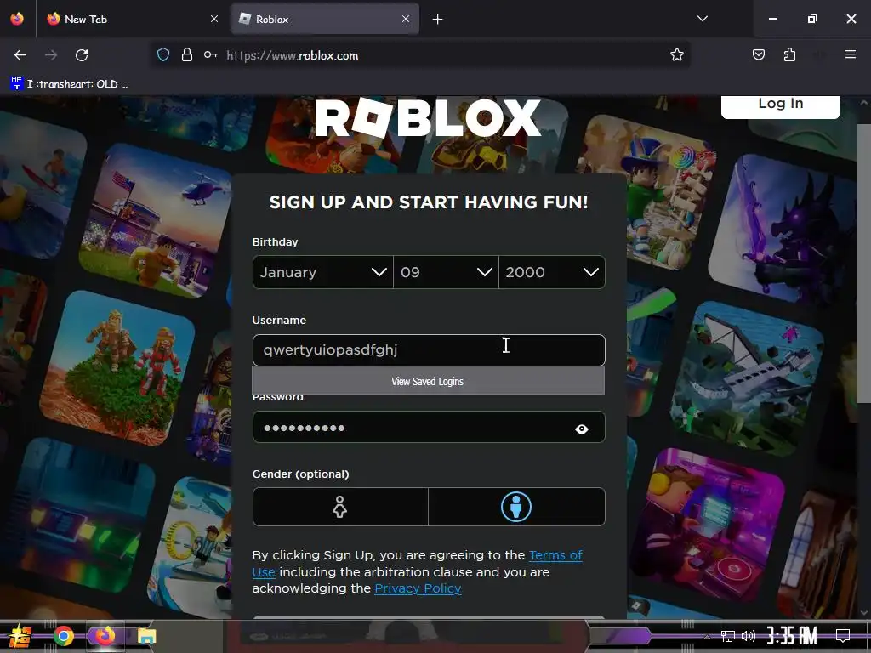This screenshot has height=653, width=871.
Task: Open the network status tray icon
Action: (x=727, y=636)
